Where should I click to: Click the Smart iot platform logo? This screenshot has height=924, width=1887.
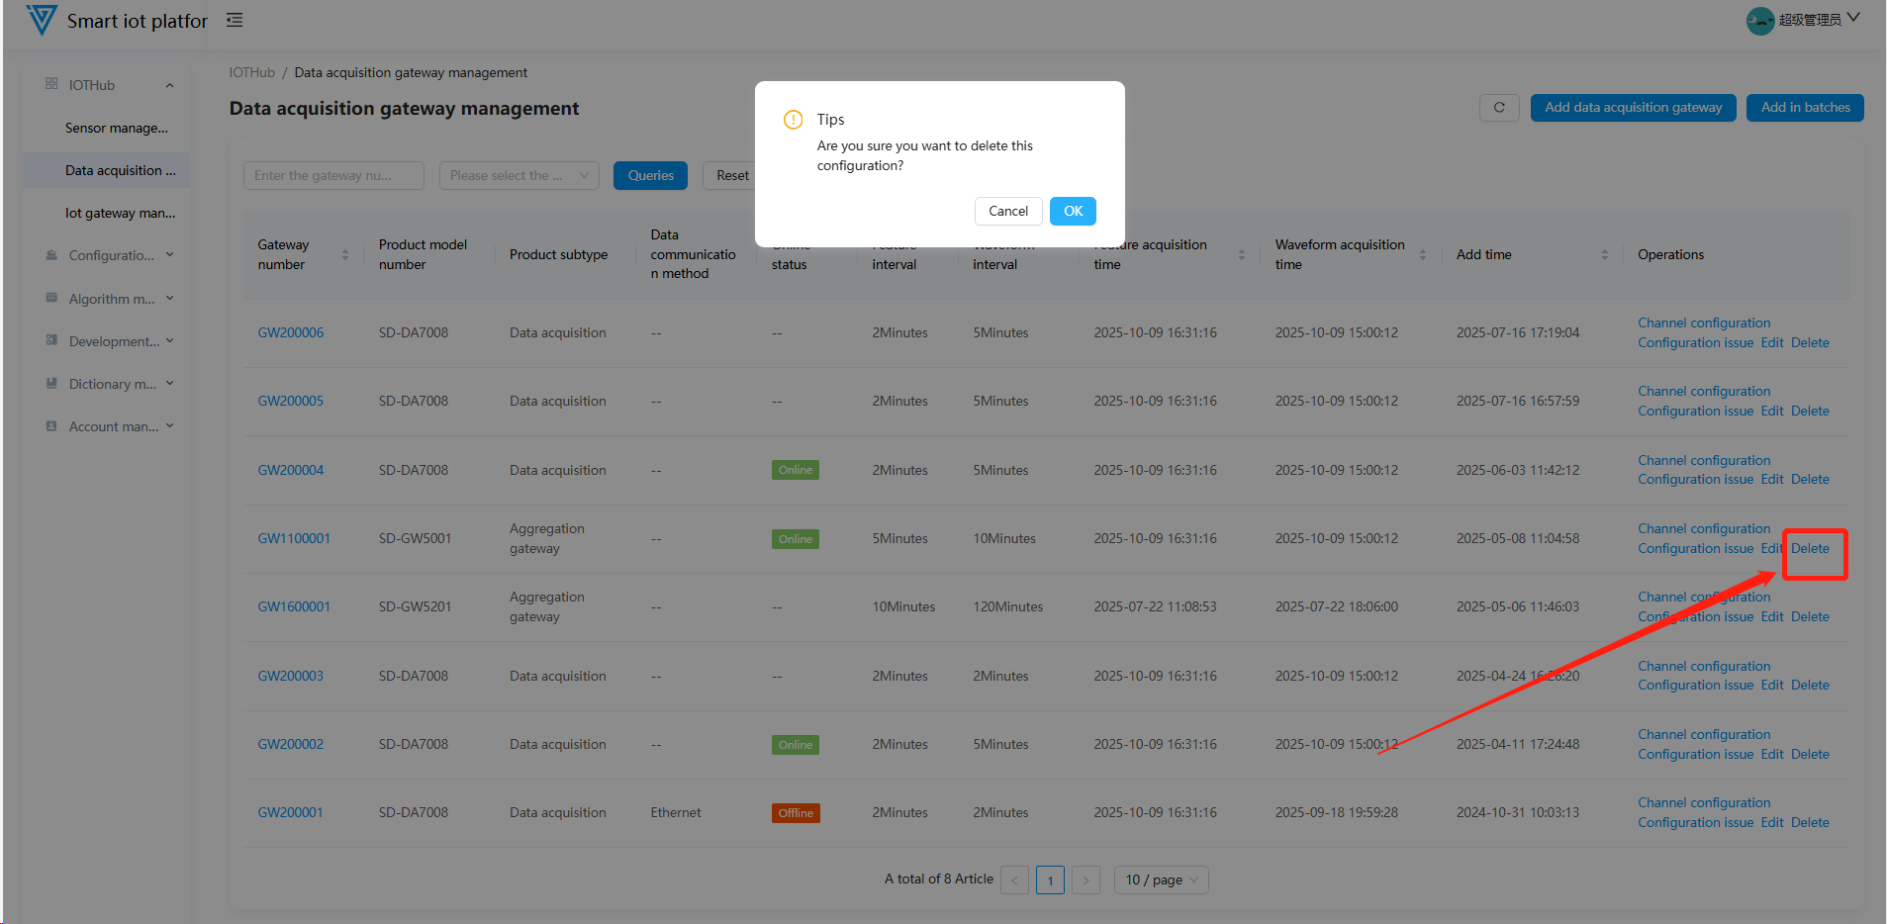pos(41,20)
